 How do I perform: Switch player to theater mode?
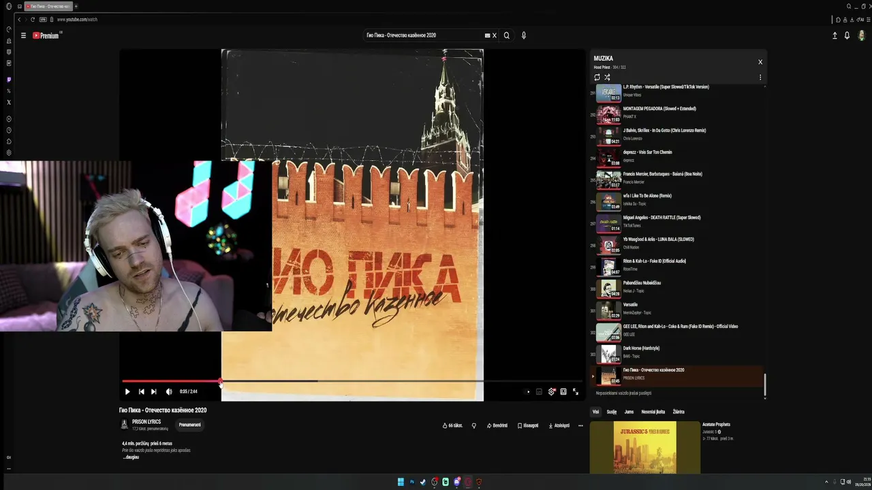point(563,391)
